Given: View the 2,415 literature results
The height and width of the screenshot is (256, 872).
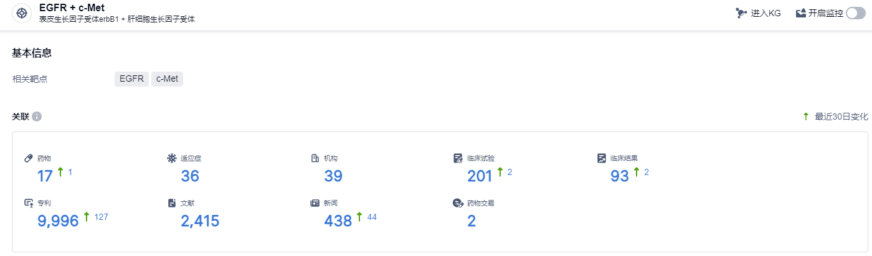Looking at the screenshot, I should tap(200, 220).
